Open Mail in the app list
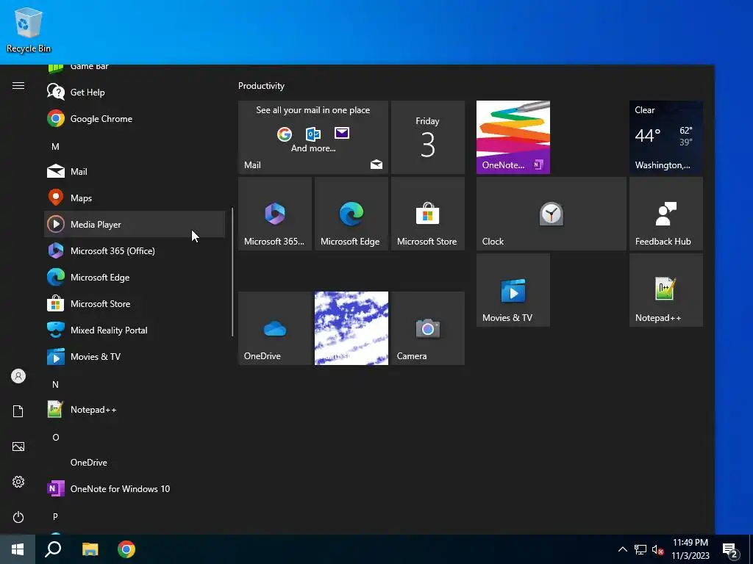753x564 pixels. [135, 171]
